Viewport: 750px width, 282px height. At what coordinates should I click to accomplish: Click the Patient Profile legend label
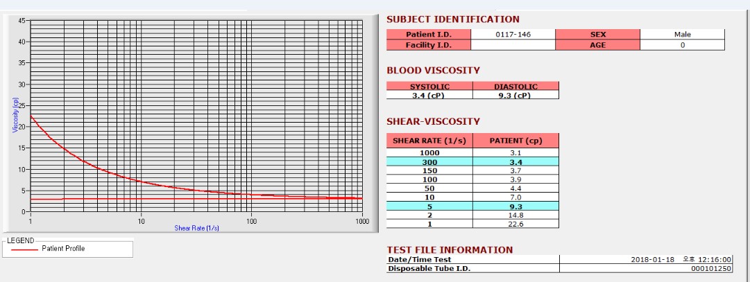pyautogui.click(x=63, y=249)
